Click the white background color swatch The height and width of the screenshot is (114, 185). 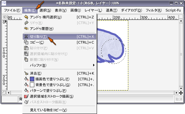click(x=32, y=85)
